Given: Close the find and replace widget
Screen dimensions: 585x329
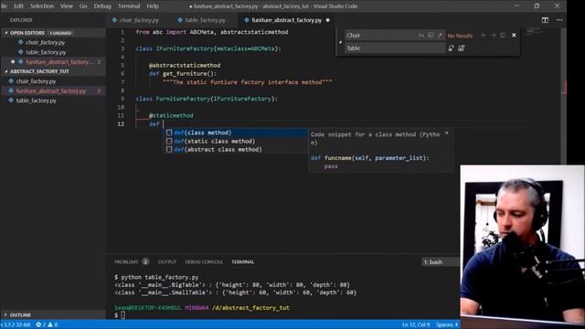Looking at the screenshot, I should pyautogui.click(x=514, y=35).
